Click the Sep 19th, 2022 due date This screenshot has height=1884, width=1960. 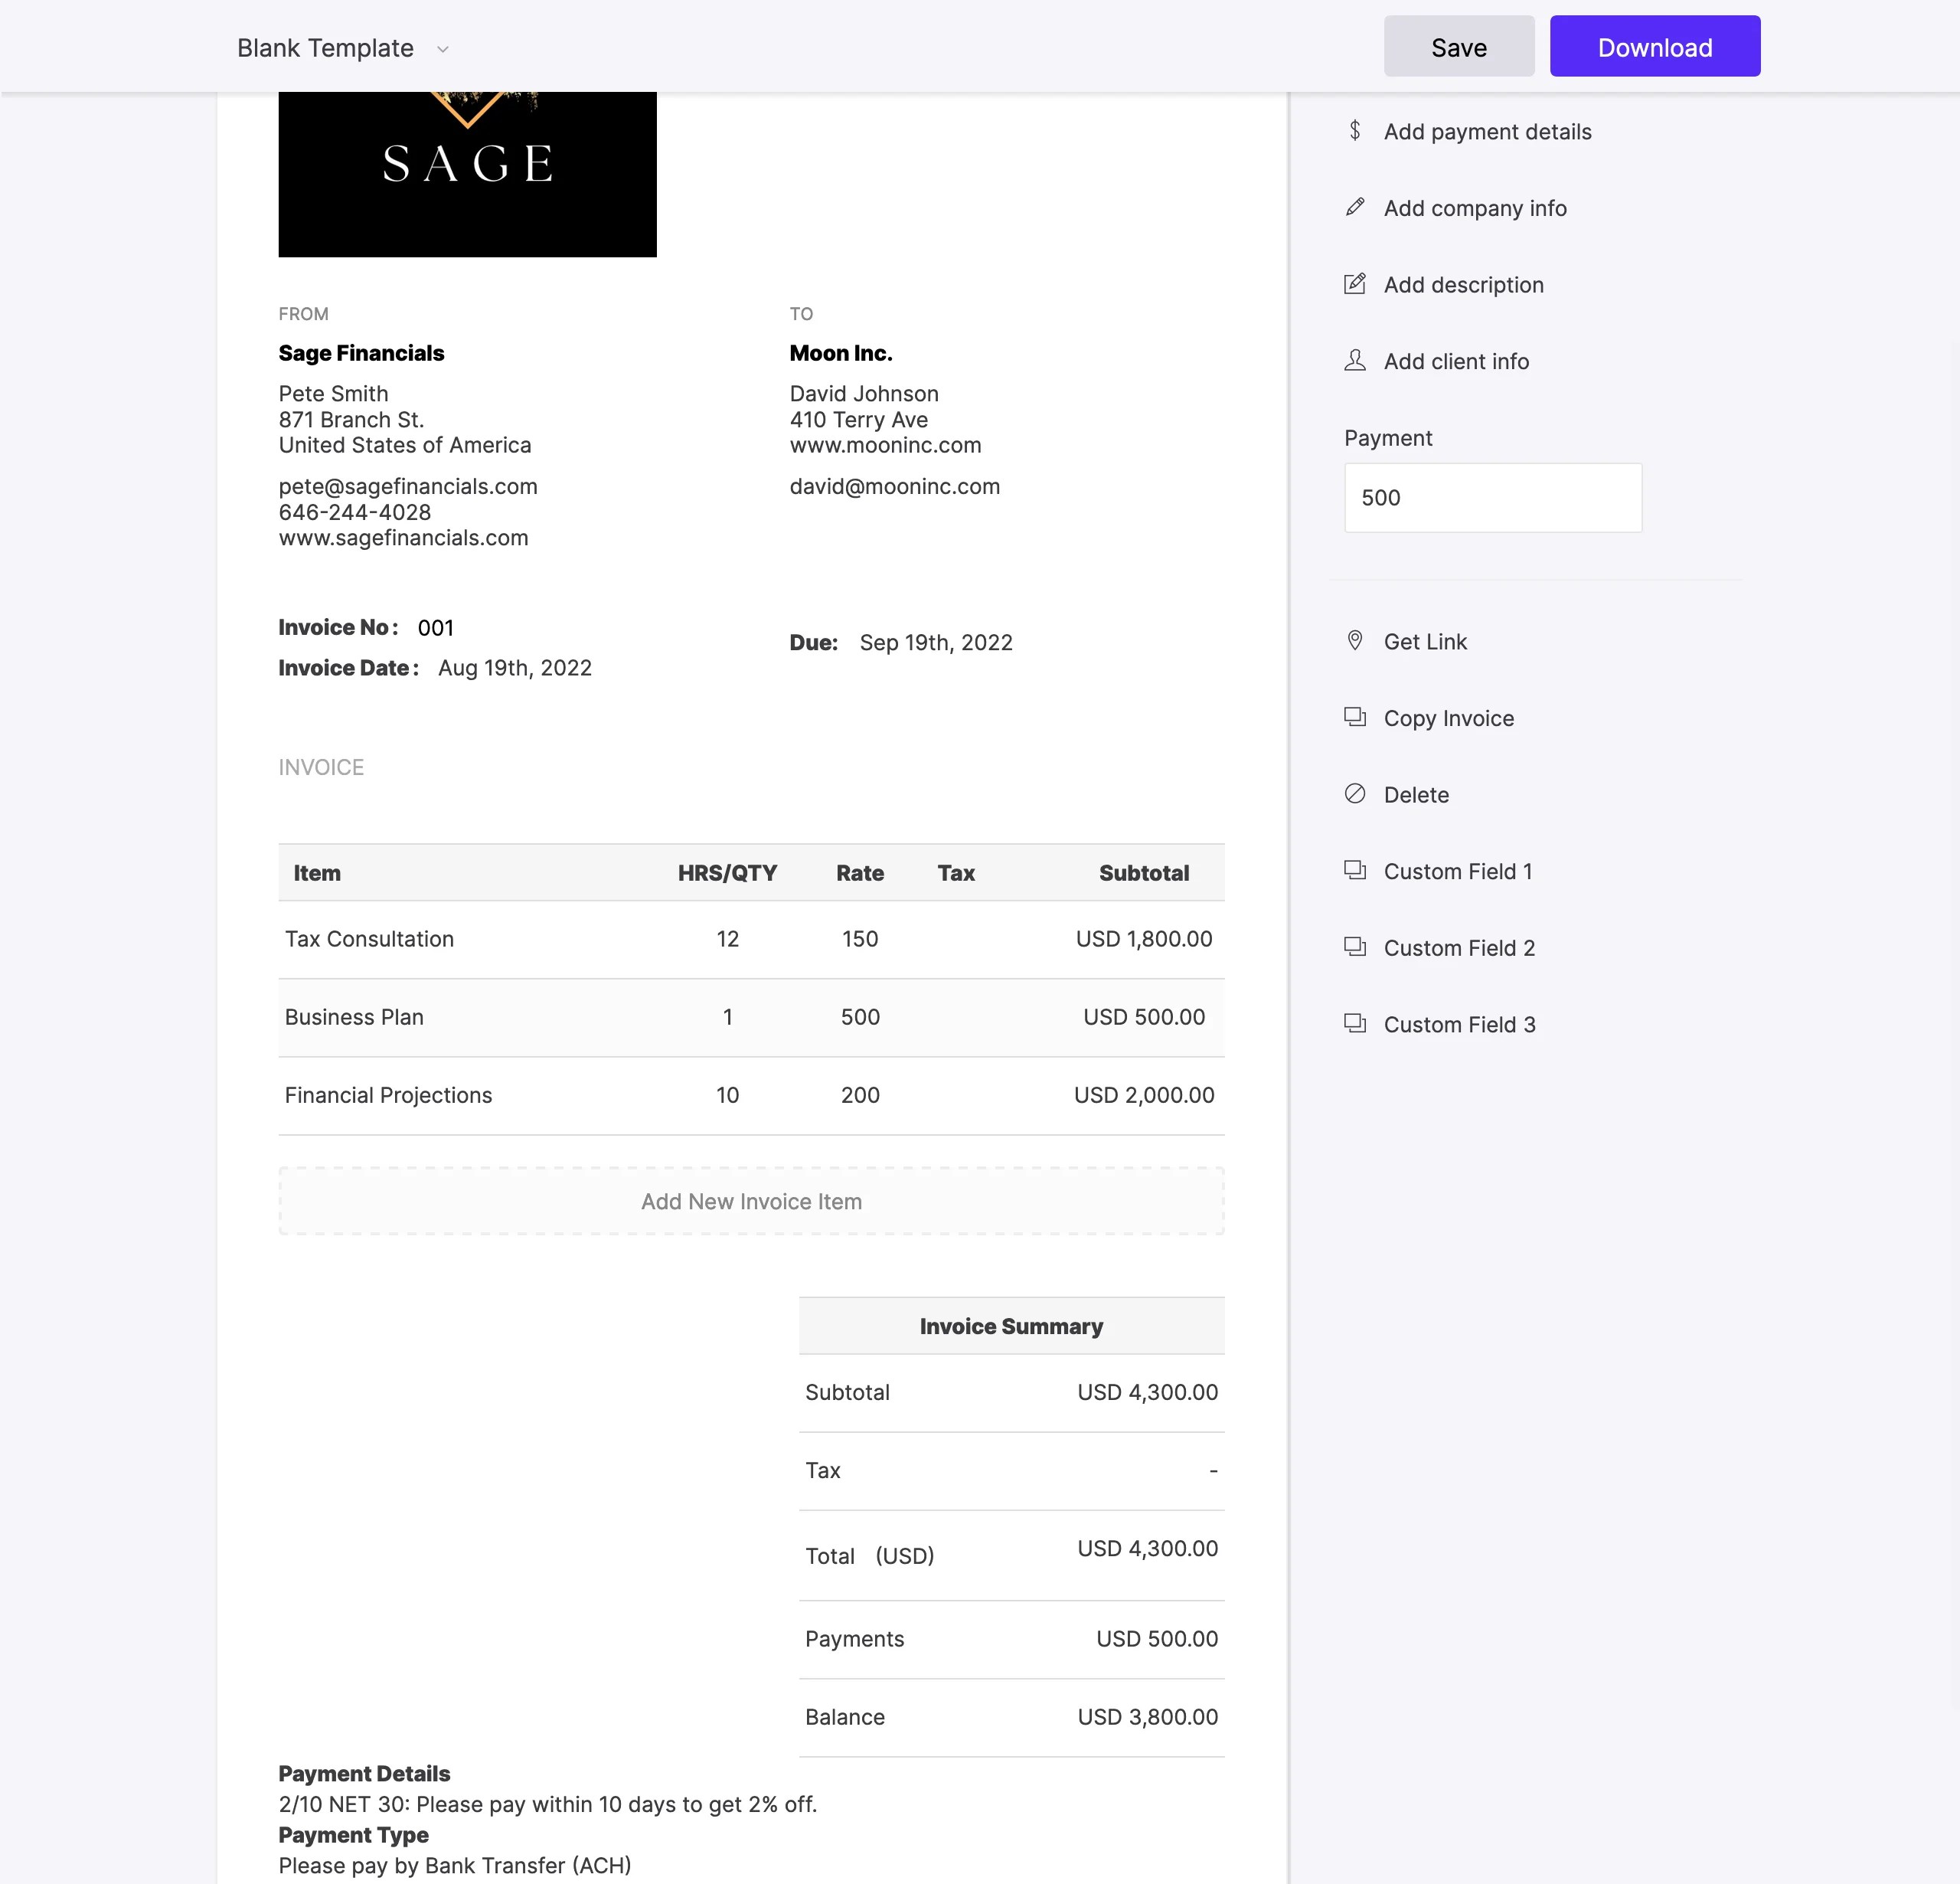tap(935, 643)
